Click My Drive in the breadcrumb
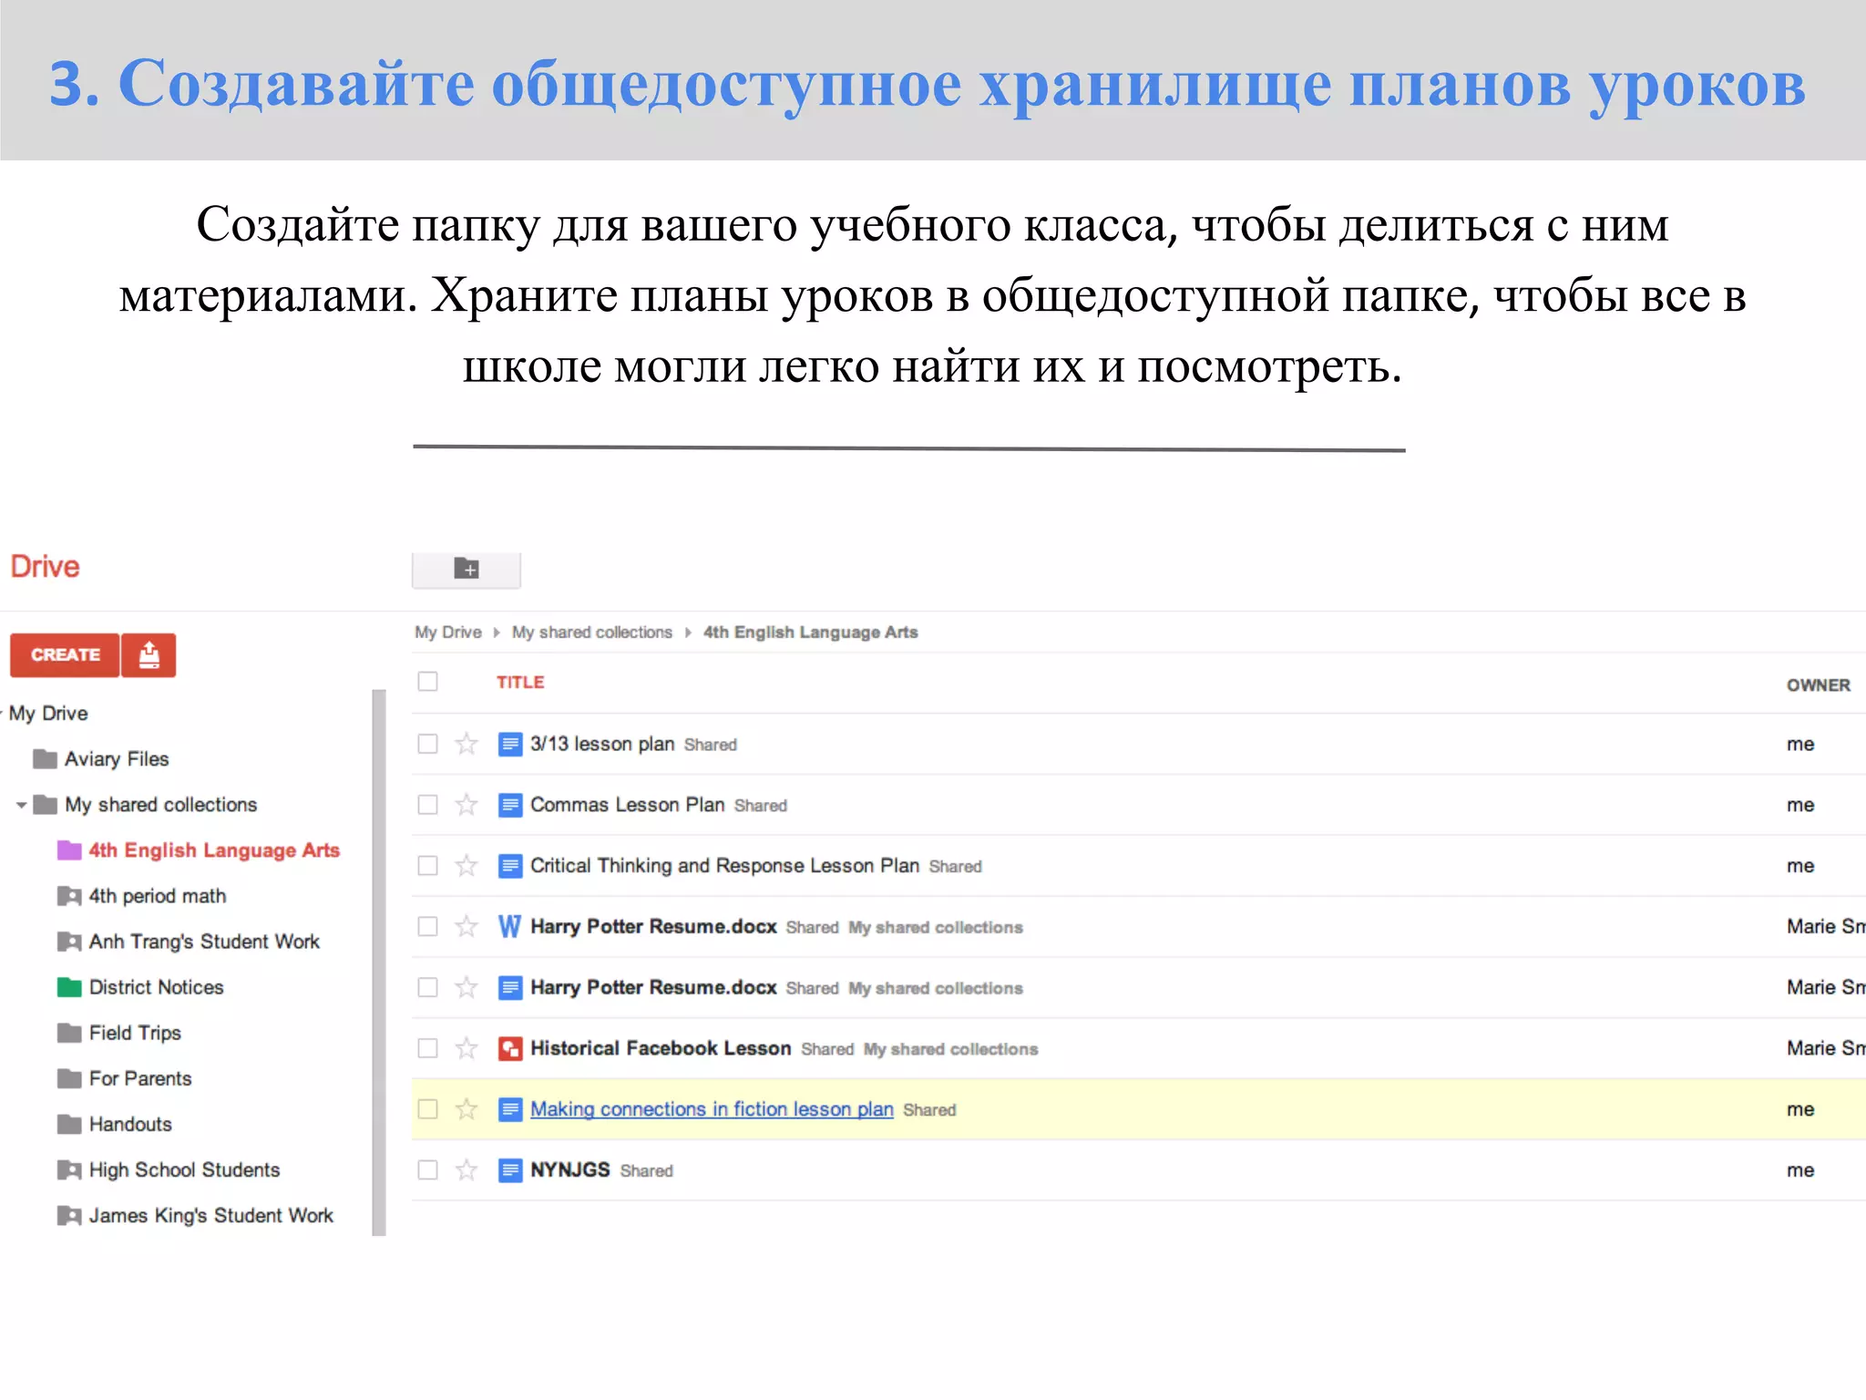Image resolution: width=1866 pixels, height=1400 pixels. [x=448, y=632]
